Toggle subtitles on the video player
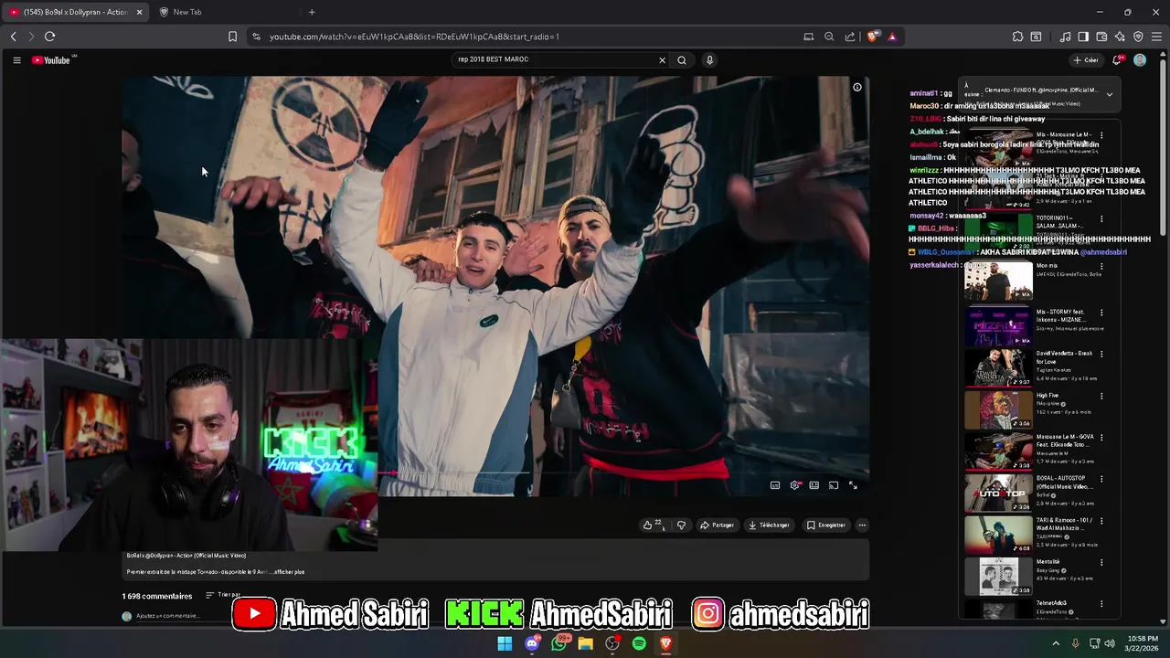Screen dimensions: 1170x658 coord(775,485)
